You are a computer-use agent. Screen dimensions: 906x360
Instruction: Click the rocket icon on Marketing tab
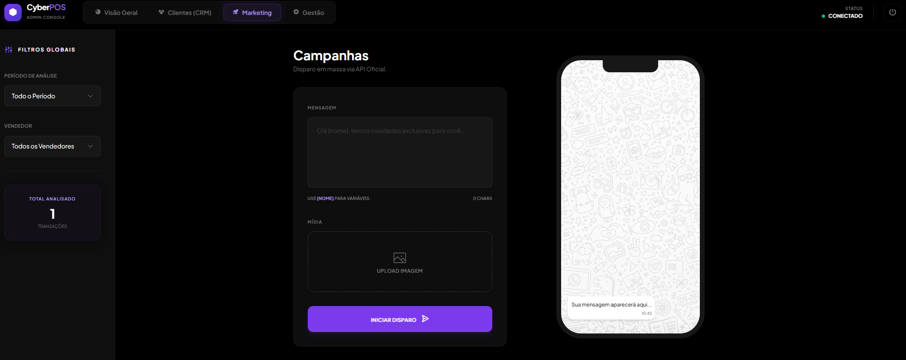(x=236, y=12)
